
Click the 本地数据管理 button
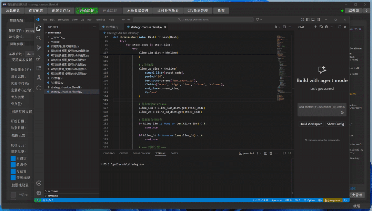138,11
